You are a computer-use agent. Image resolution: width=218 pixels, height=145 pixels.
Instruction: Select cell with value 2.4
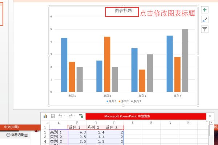coord(96,132)
